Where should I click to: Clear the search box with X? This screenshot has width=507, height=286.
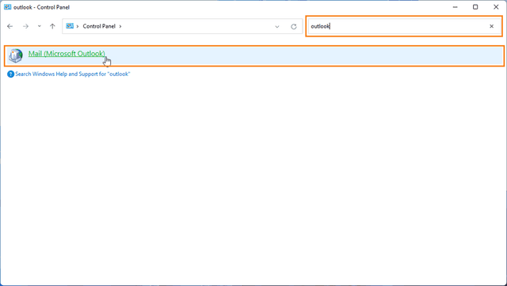491,26
